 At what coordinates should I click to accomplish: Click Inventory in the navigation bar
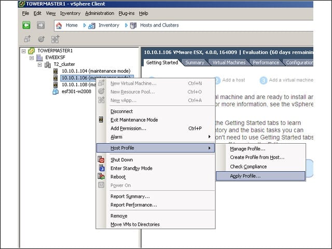(109, 25)
